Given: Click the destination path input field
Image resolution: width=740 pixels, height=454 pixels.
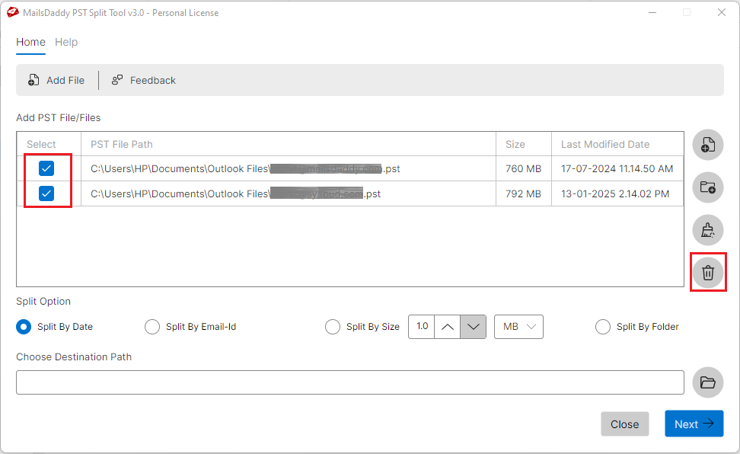Looking at the screenshot, I should [x=350, y=382].
